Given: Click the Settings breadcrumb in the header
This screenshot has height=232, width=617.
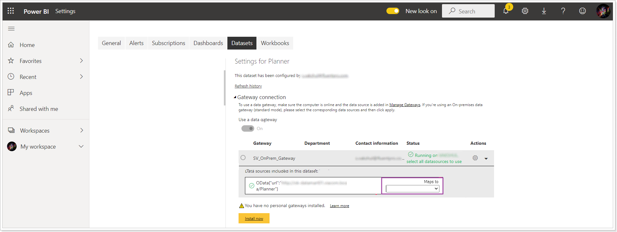Looking at the screenshot, I should pos(65,11).
